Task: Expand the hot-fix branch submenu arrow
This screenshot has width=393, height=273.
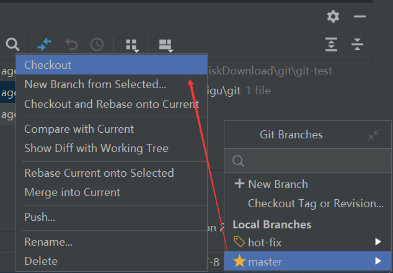Action: [378, 242]
